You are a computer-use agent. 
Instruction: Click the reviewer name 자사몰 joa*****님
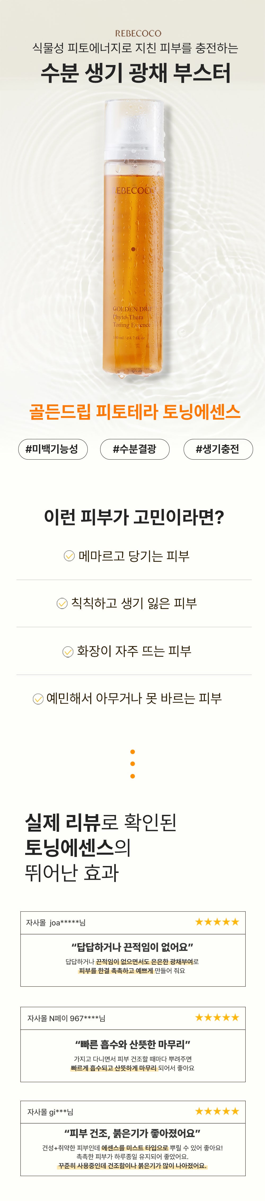(55, 923)
